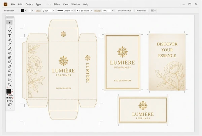Open the View menu
The height and width of the screenshot is (136, 202).
point(66,4)
